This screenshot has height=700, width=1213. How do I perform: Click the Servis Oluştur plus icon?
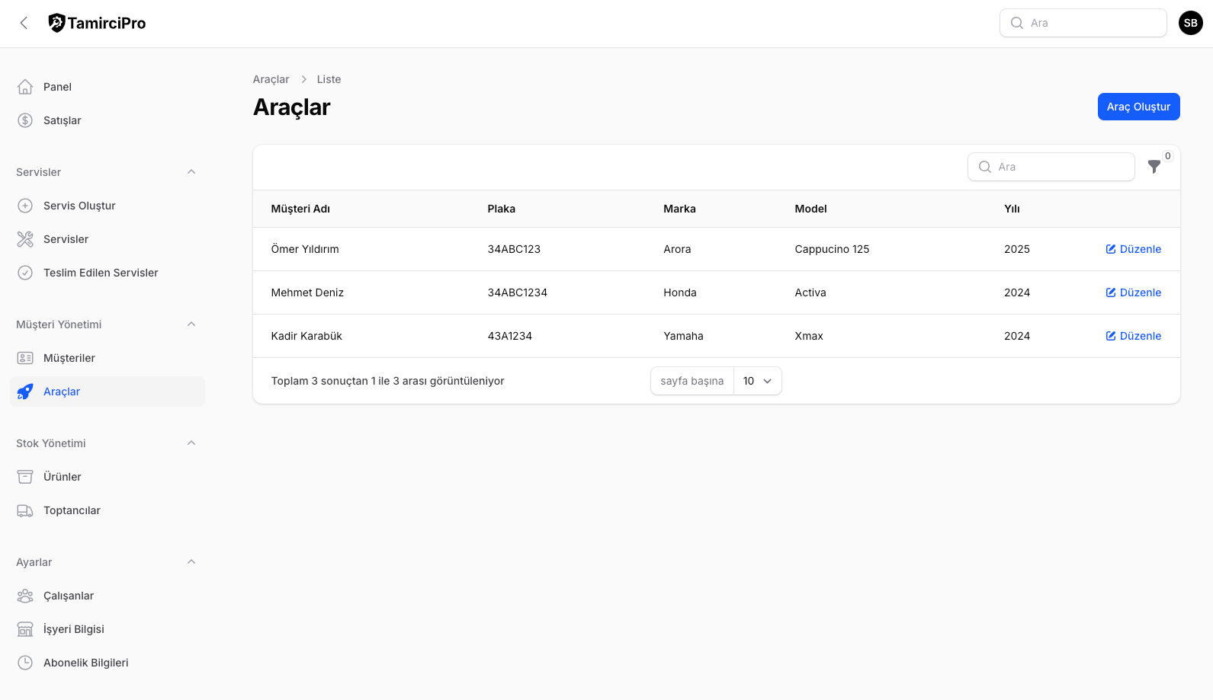pos(25,206)
